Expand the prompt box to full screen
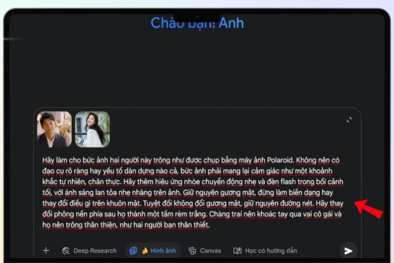This screenshot has width=394, height=263. (349, 120)
